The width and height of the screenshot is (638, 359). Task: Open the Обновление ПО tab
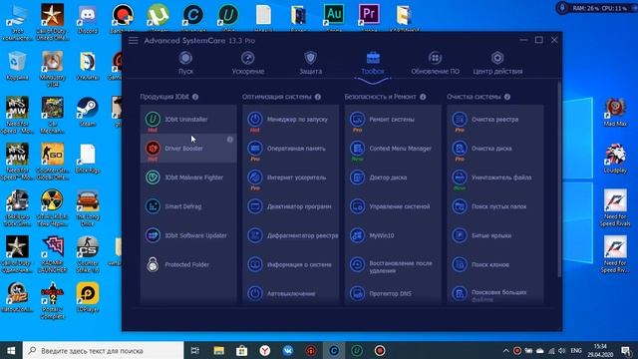point(435,63)
